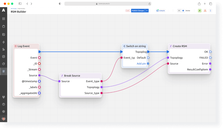Select the highlighted scripts icon in sidebar
This screenshot has width=224, height=130.
4,71
